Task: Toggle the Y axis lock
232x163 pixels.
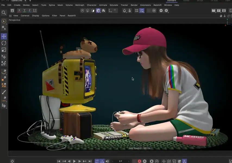Action: [x=24, y=10]
